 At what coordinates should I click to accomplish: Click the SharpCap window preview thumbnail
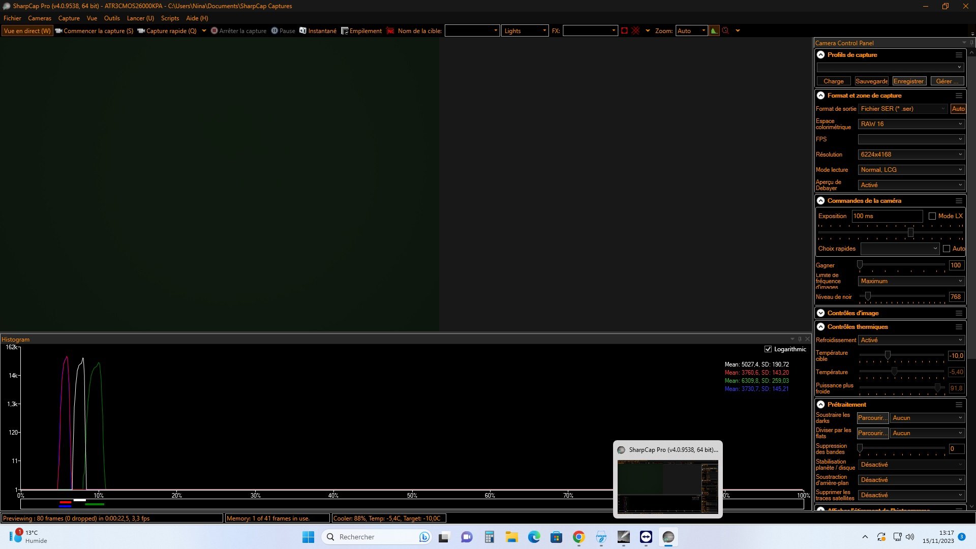tap(668, 486)
